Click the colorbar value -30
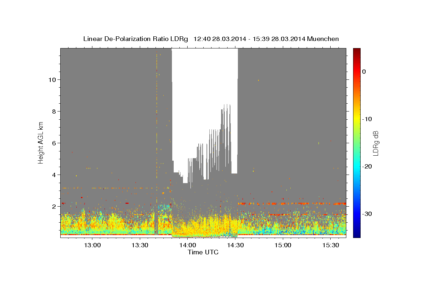Screen dimensions: 428x285 point(368,214)
